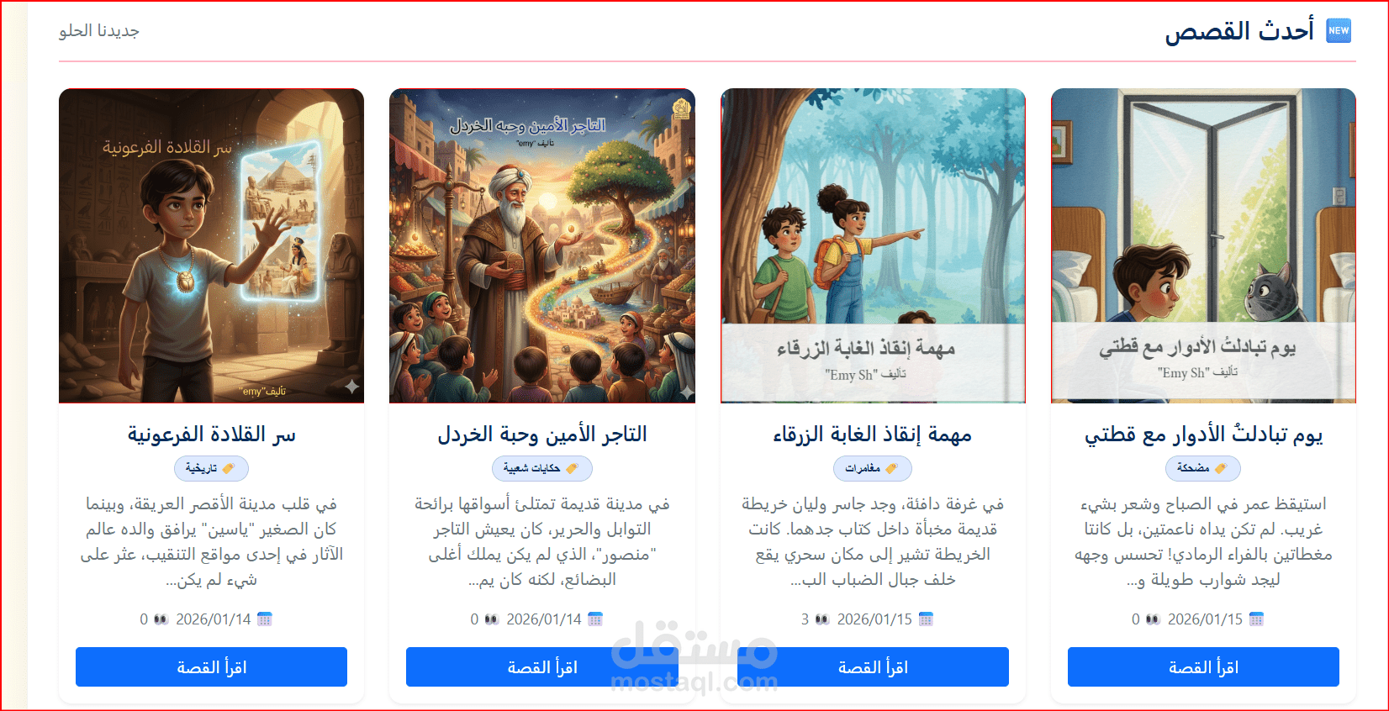Screen dimensions: 1389x711
Task: Select the مضحكة category tag
Action: click(x=1203, y=468)
